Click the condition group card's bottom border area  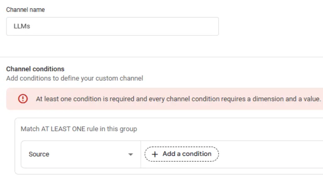pos(166,174)
